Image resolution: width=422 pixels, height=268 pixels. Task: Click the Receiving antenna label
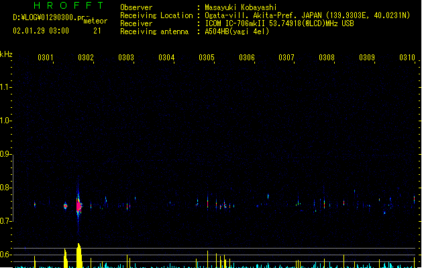[154, 31]
